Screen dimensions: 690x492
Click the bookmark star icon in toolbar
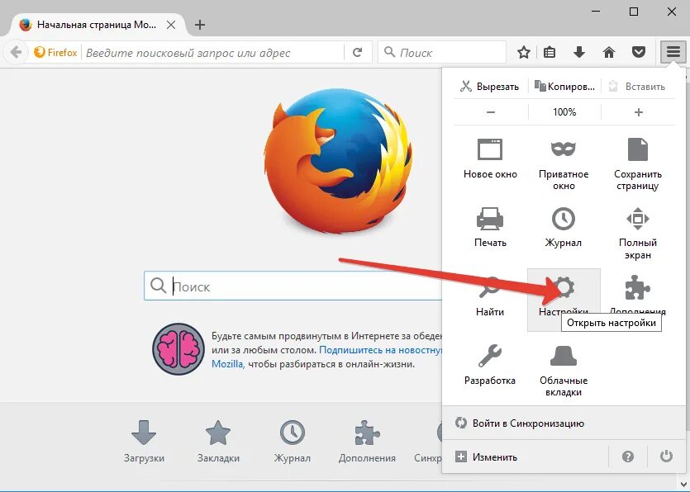point(524,53)
